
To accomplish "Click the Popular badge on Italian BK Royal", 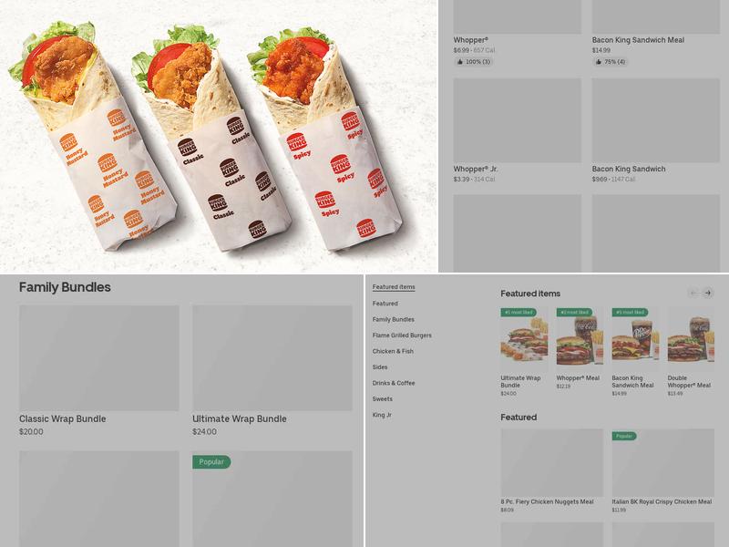I will click(624, 436).
